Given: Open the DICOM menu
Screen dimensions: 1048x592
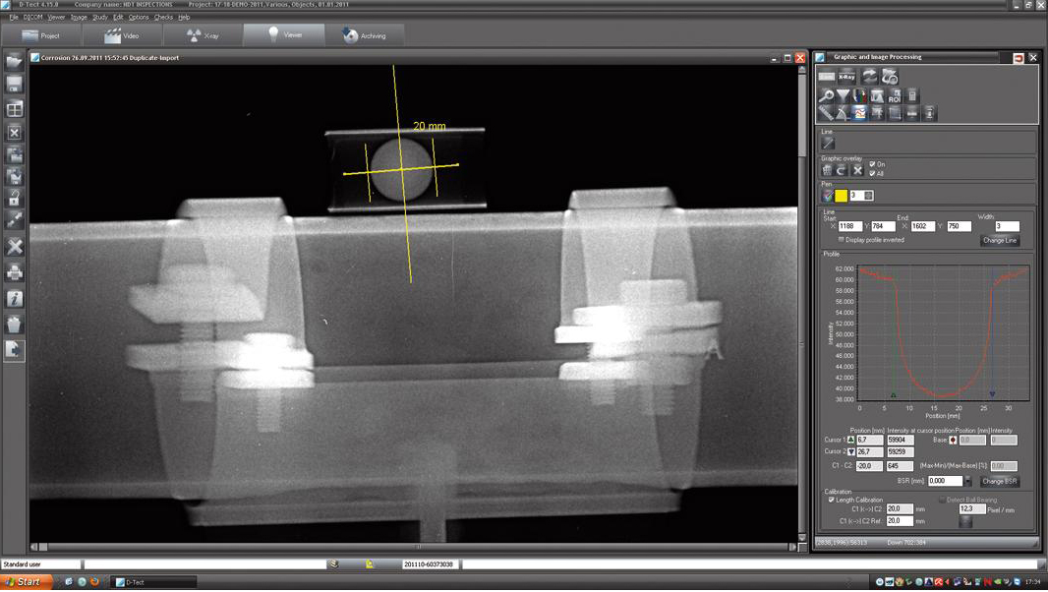Looking at the screenshot, I should (x=33, y=17).
